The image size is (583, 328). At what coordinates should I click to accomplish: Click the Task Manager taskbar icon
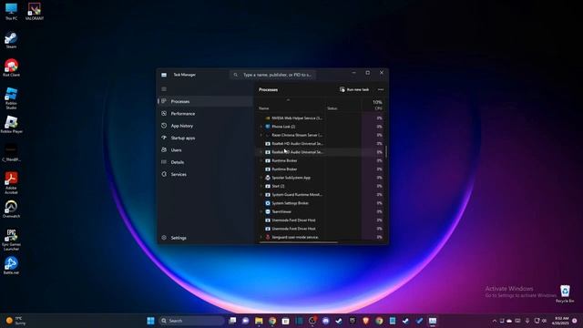pyautogui.click(x=433, y=321)
